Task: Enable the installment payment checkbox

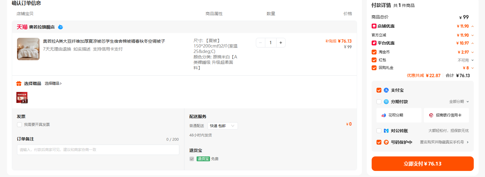Action: click(x=379, y=102)
